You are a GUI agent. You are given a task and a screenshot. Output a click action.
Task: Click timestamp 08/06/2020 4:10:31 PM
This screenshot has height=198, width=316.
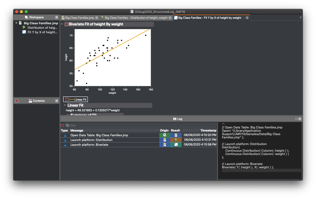click(200, 140)
